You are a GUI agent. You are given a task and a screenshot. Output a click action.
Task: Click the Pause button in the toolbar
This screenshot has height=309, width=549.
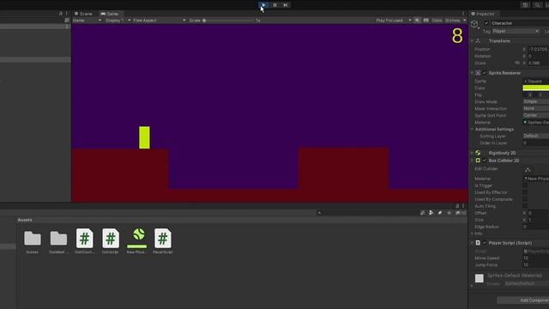coord(274,5)
